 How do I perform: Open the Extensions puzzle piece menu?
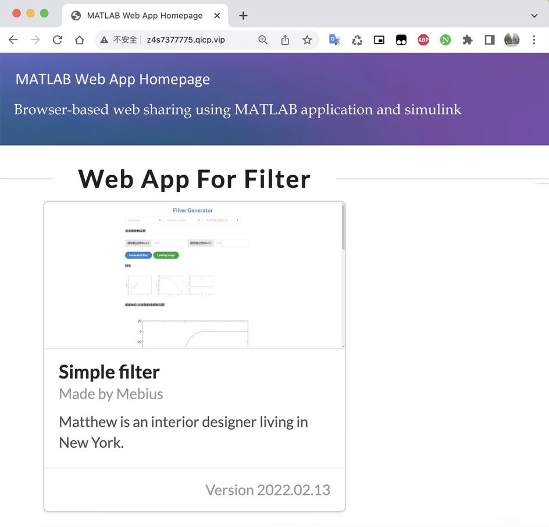coord(468,40)
